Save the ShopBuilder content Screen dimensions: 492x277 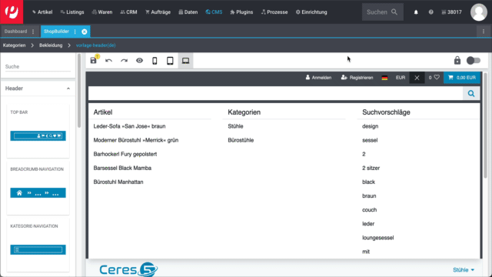coord(94,60)
